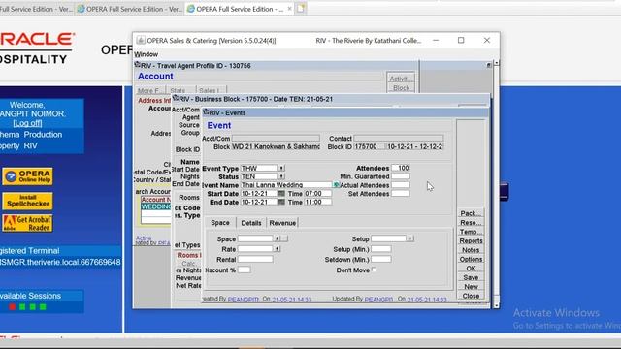Click the Get Acrobat Reader icon
The height and width of the screenshot is (349, 621).
pyautogui.click(x=28, y=224)
